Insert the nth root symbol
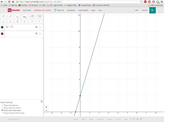Screen dimensions: 169x122 click(x=39, y=16)
